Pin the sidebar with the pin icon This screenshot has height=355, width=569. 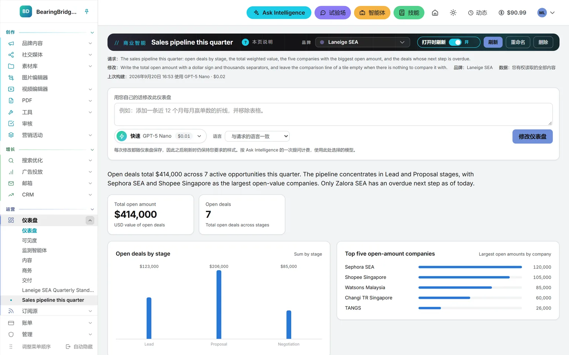[x=87, y=11]
